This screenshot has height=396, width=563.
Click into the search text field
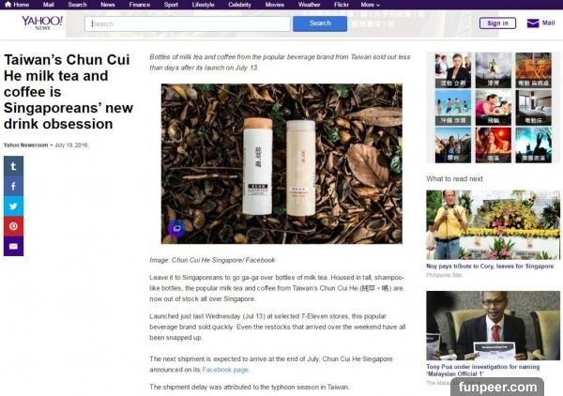[x=188, y=23]
